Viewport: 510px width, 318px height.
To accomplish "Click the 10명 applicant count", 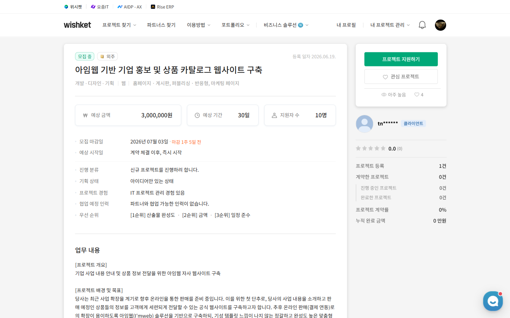I will pos(321,115).
